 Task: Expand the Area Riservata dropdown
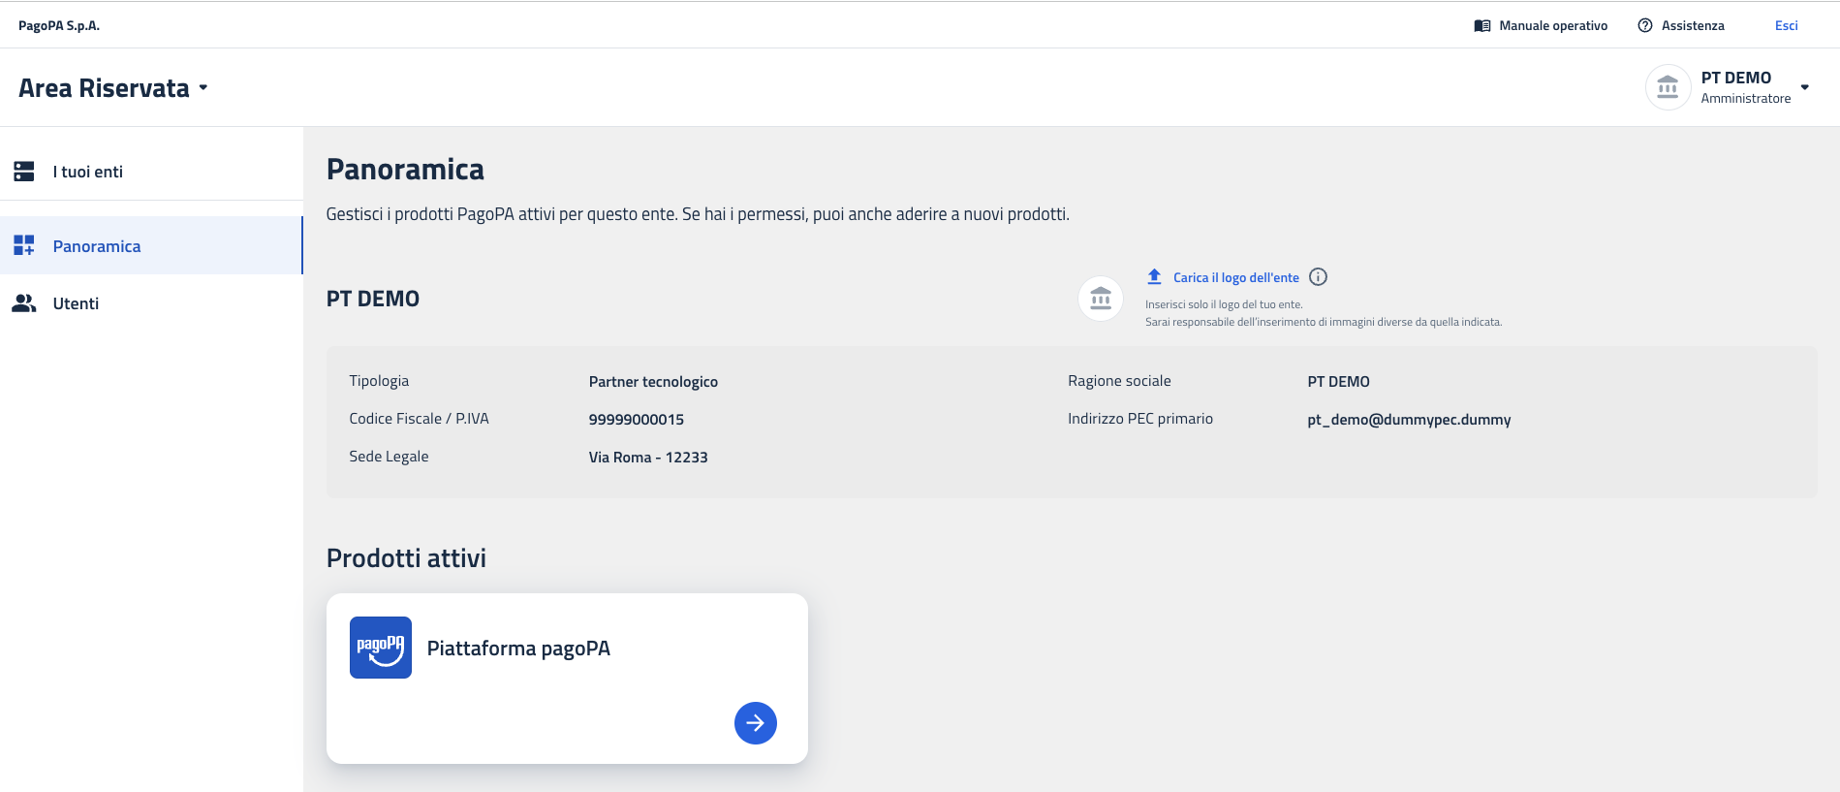click(203, 87)
